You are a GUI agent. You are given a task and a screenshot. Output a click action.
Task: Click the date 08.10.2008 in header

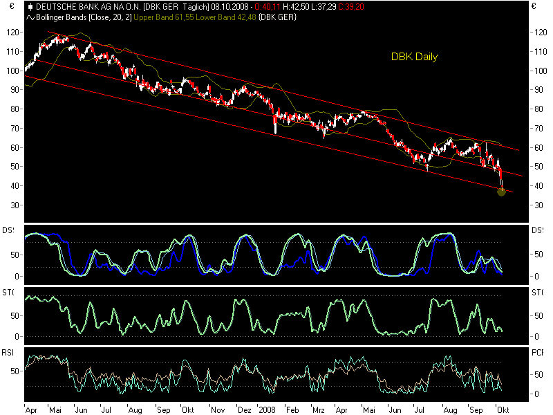229,7
